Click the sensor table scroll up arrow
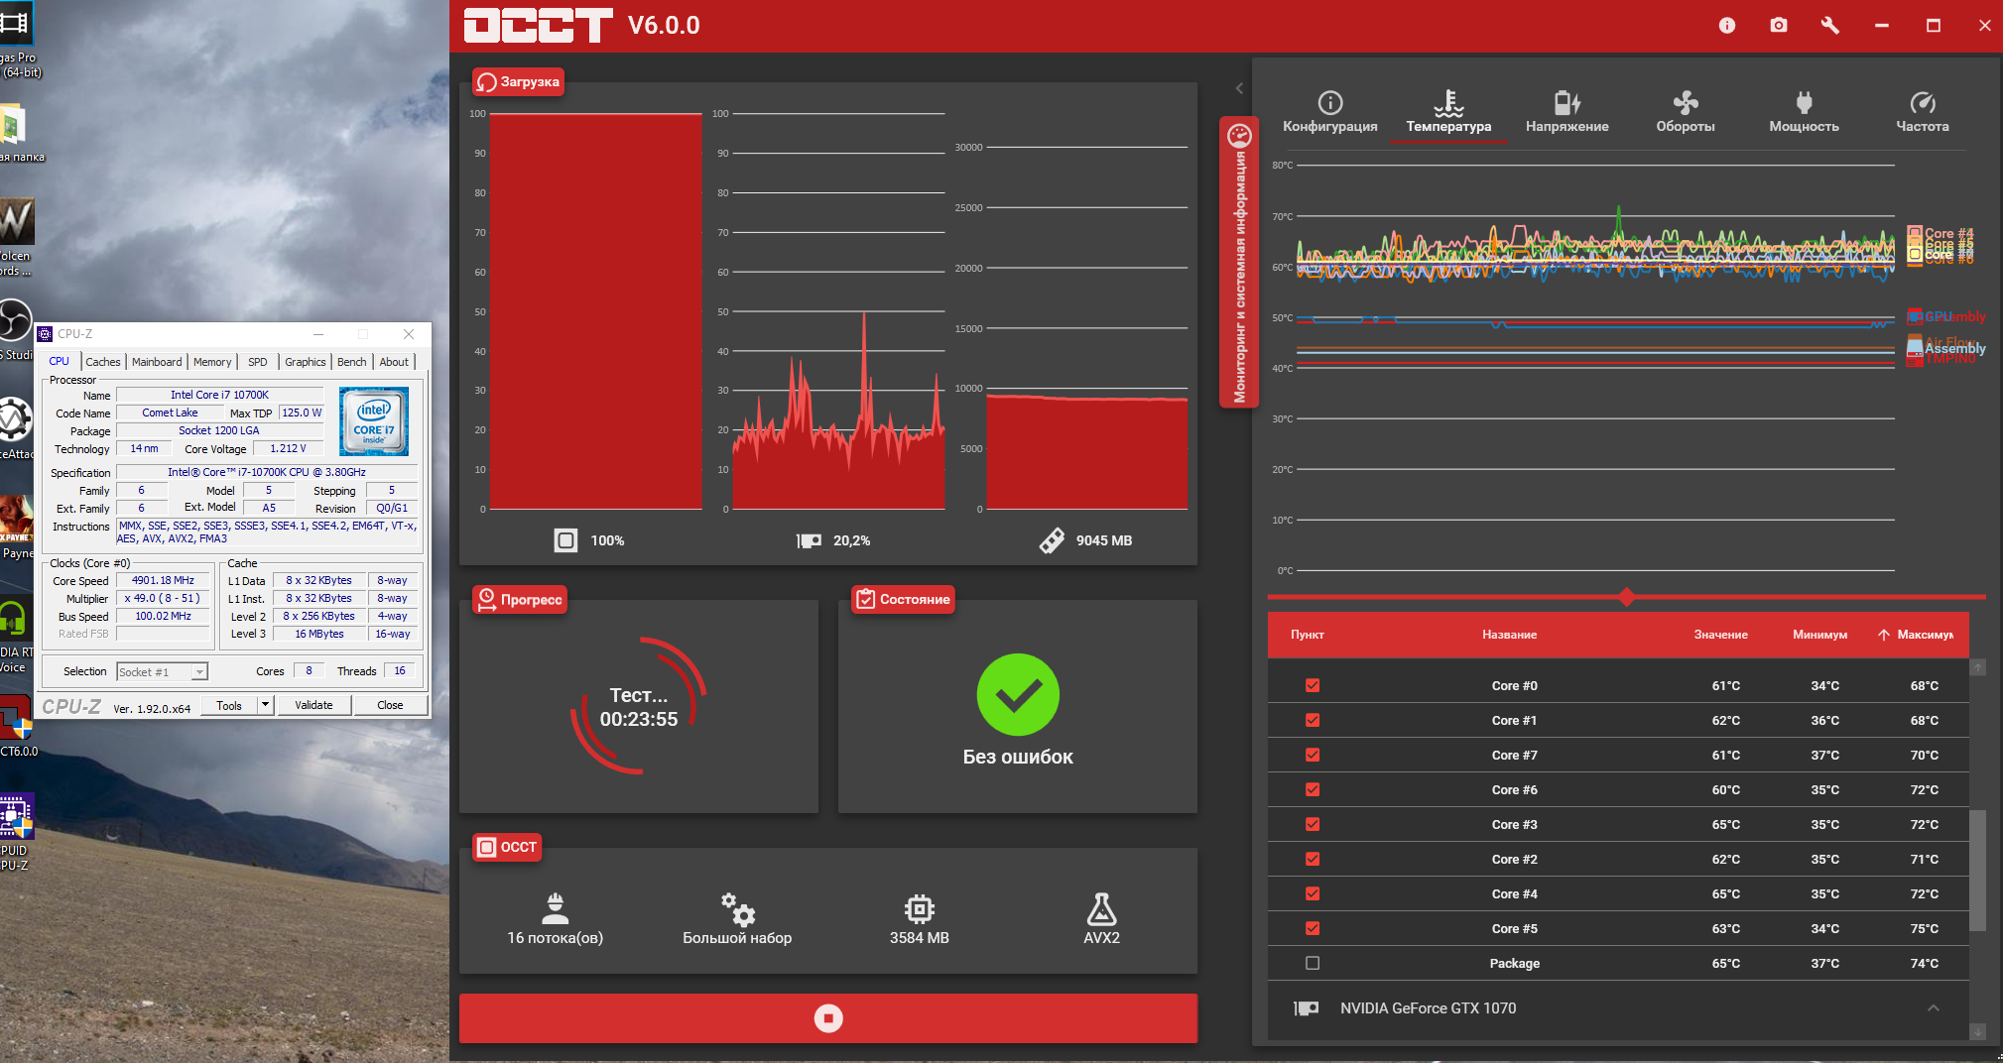 coord(1977,667)
